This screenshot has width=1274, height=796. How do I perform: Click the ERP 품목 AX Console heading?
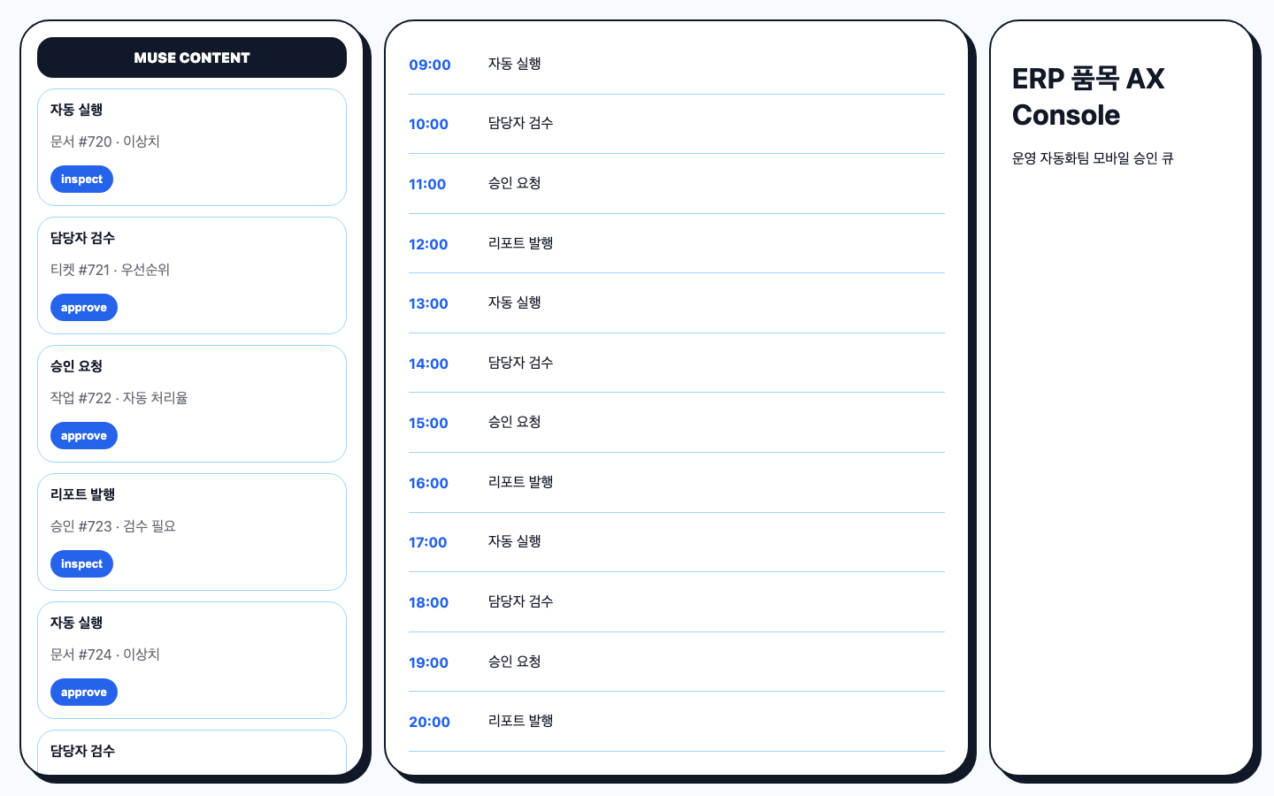pos(1088,96)
